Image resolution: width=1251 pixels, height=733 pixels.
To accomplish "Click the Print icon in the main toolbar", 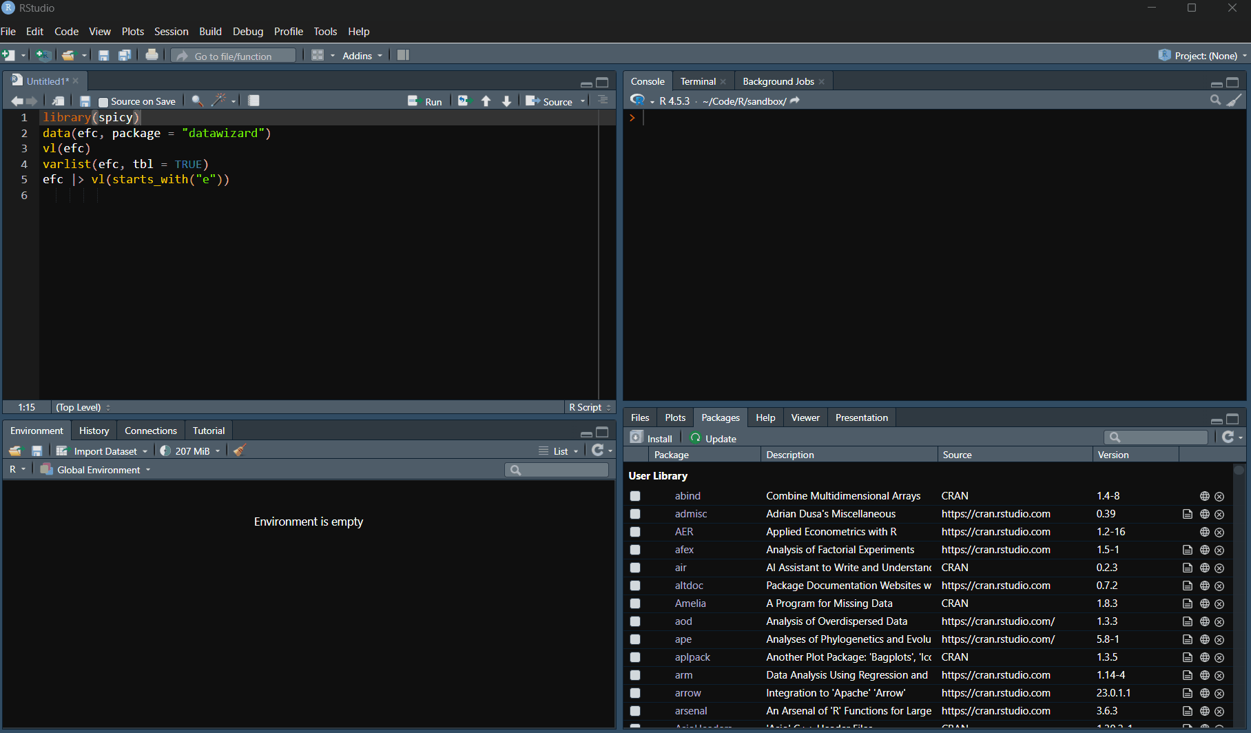I will click(152, 55).
